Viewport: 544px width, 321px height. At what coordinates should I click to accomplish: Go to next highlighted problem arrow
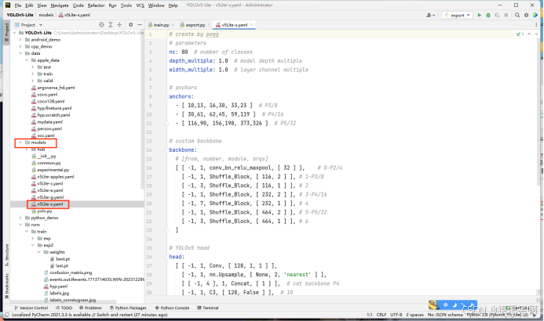pyautogui.click(x=536, y=34)
